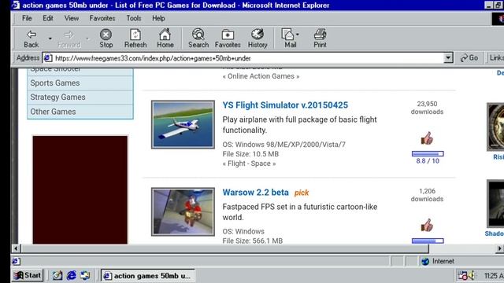Open the Warsow 2.2 beta link

coord(255,193)
